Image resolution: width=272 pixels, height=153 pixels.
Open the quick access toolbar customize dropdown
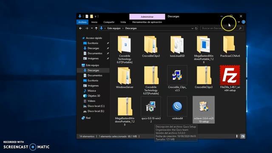click(95, 17)
